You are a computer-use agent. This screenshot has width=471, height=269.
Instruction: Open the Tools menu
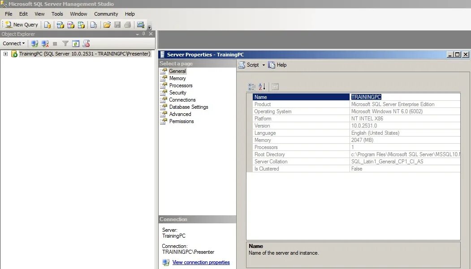coord(57,14)
